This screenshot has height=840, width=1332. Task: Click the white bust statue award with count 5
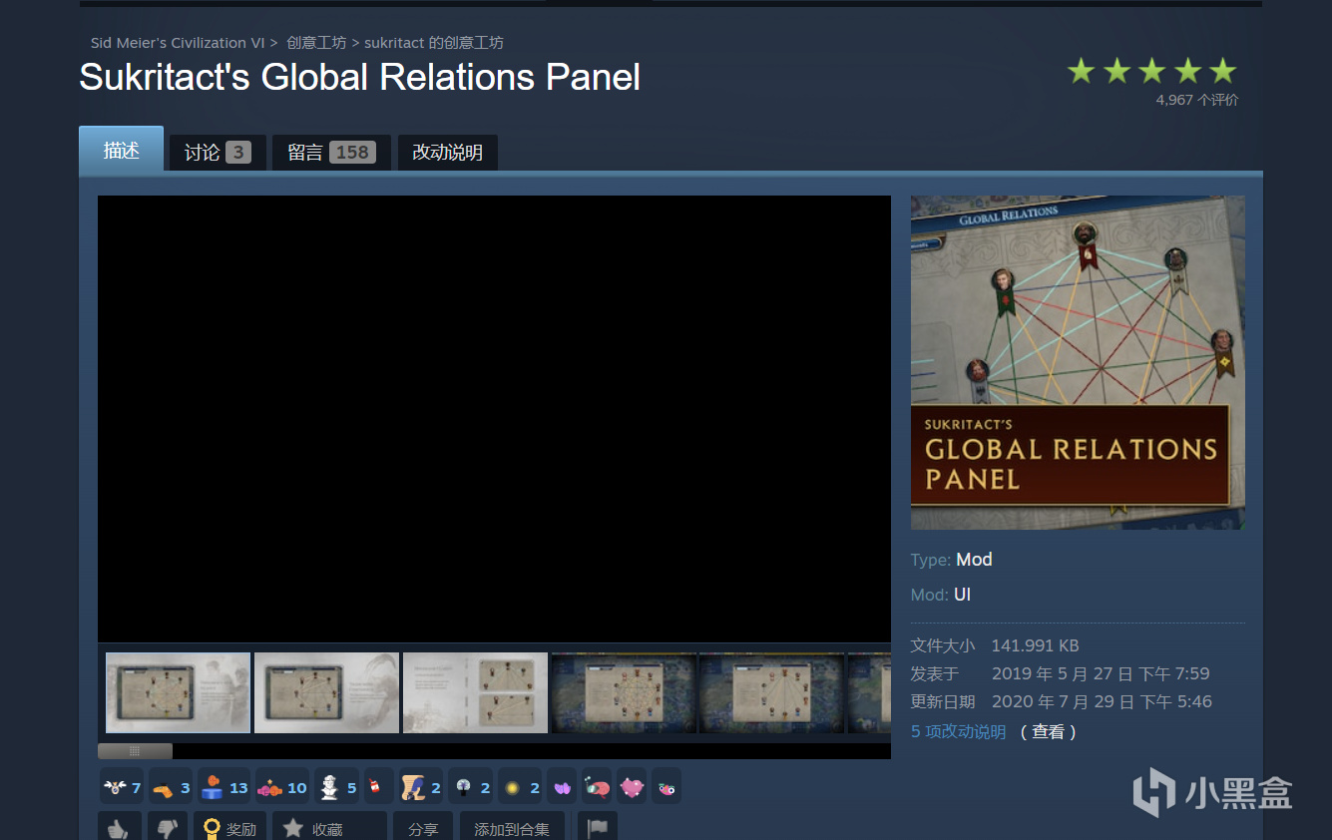pyautogui.click(x=338, y=788)
